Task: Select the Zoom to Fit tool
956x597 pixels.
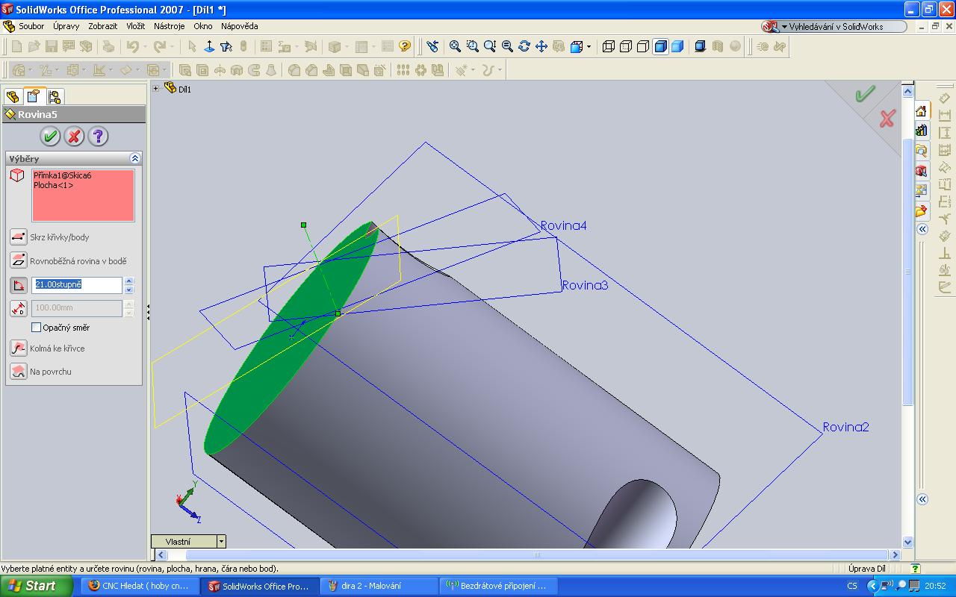Action: pyautogui.click(x=455, y=46)
